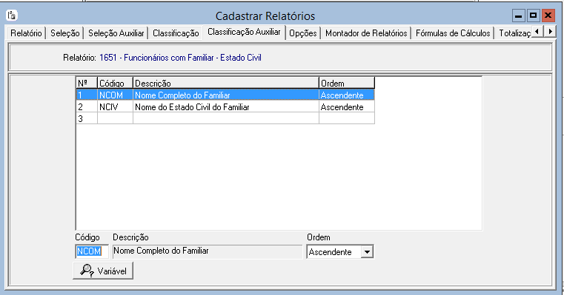Open the Seleção Auxiliar tab
The image size is (564, 295).
(116, 33)
